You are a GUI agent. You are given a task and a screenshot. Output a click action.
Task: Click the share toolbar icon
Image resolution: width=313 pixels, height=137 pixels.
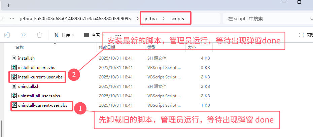23,35
